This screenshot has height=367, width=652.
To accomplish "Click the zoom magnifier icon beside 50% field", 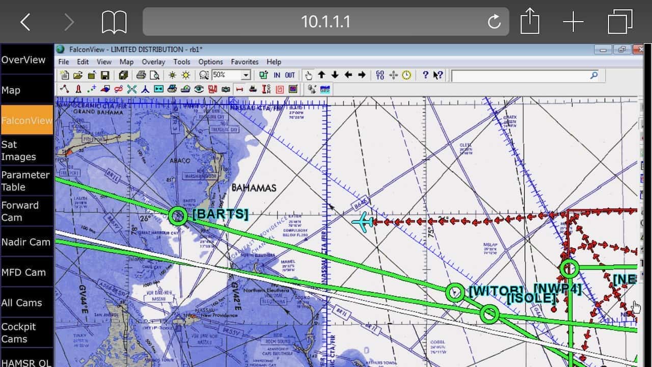I will click(203, 75).
